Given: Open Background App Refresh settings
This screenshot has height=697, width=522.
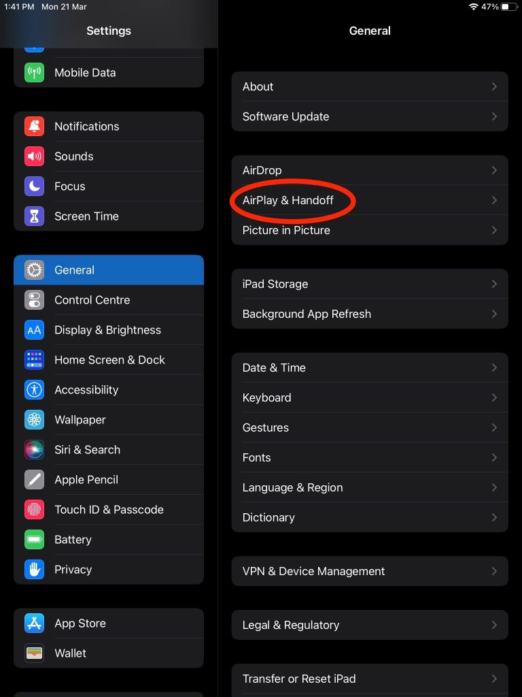Looking at the screenshot, I should click(370, 314).
